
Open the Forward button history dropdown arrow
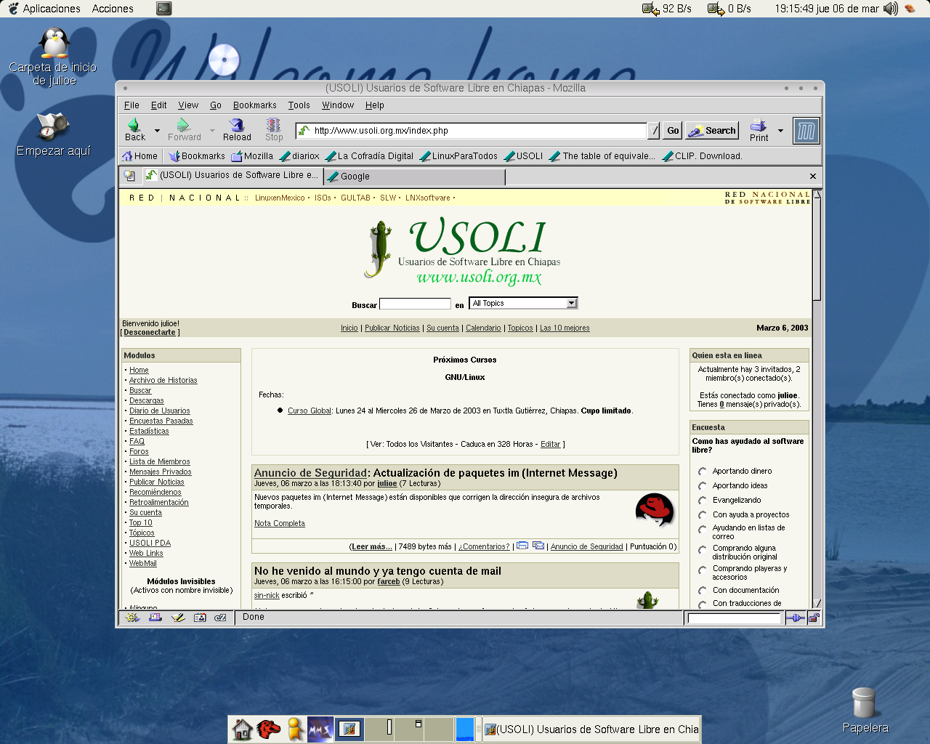[x=212, y=131]
